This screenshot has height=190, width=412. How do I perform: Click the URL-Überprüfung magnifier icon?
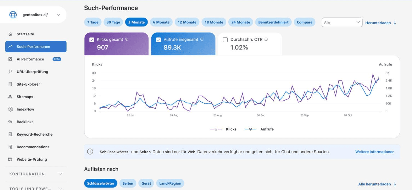(10, 72)
